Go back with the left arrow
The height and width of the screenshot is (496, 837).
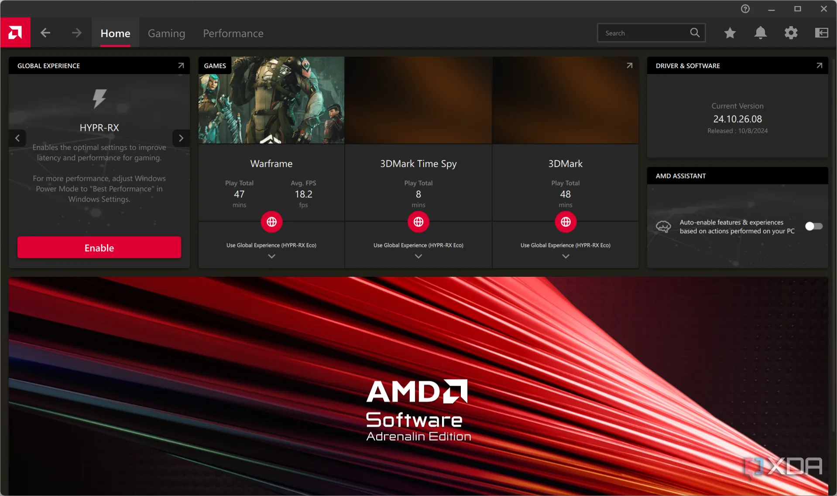click(45, 33)
